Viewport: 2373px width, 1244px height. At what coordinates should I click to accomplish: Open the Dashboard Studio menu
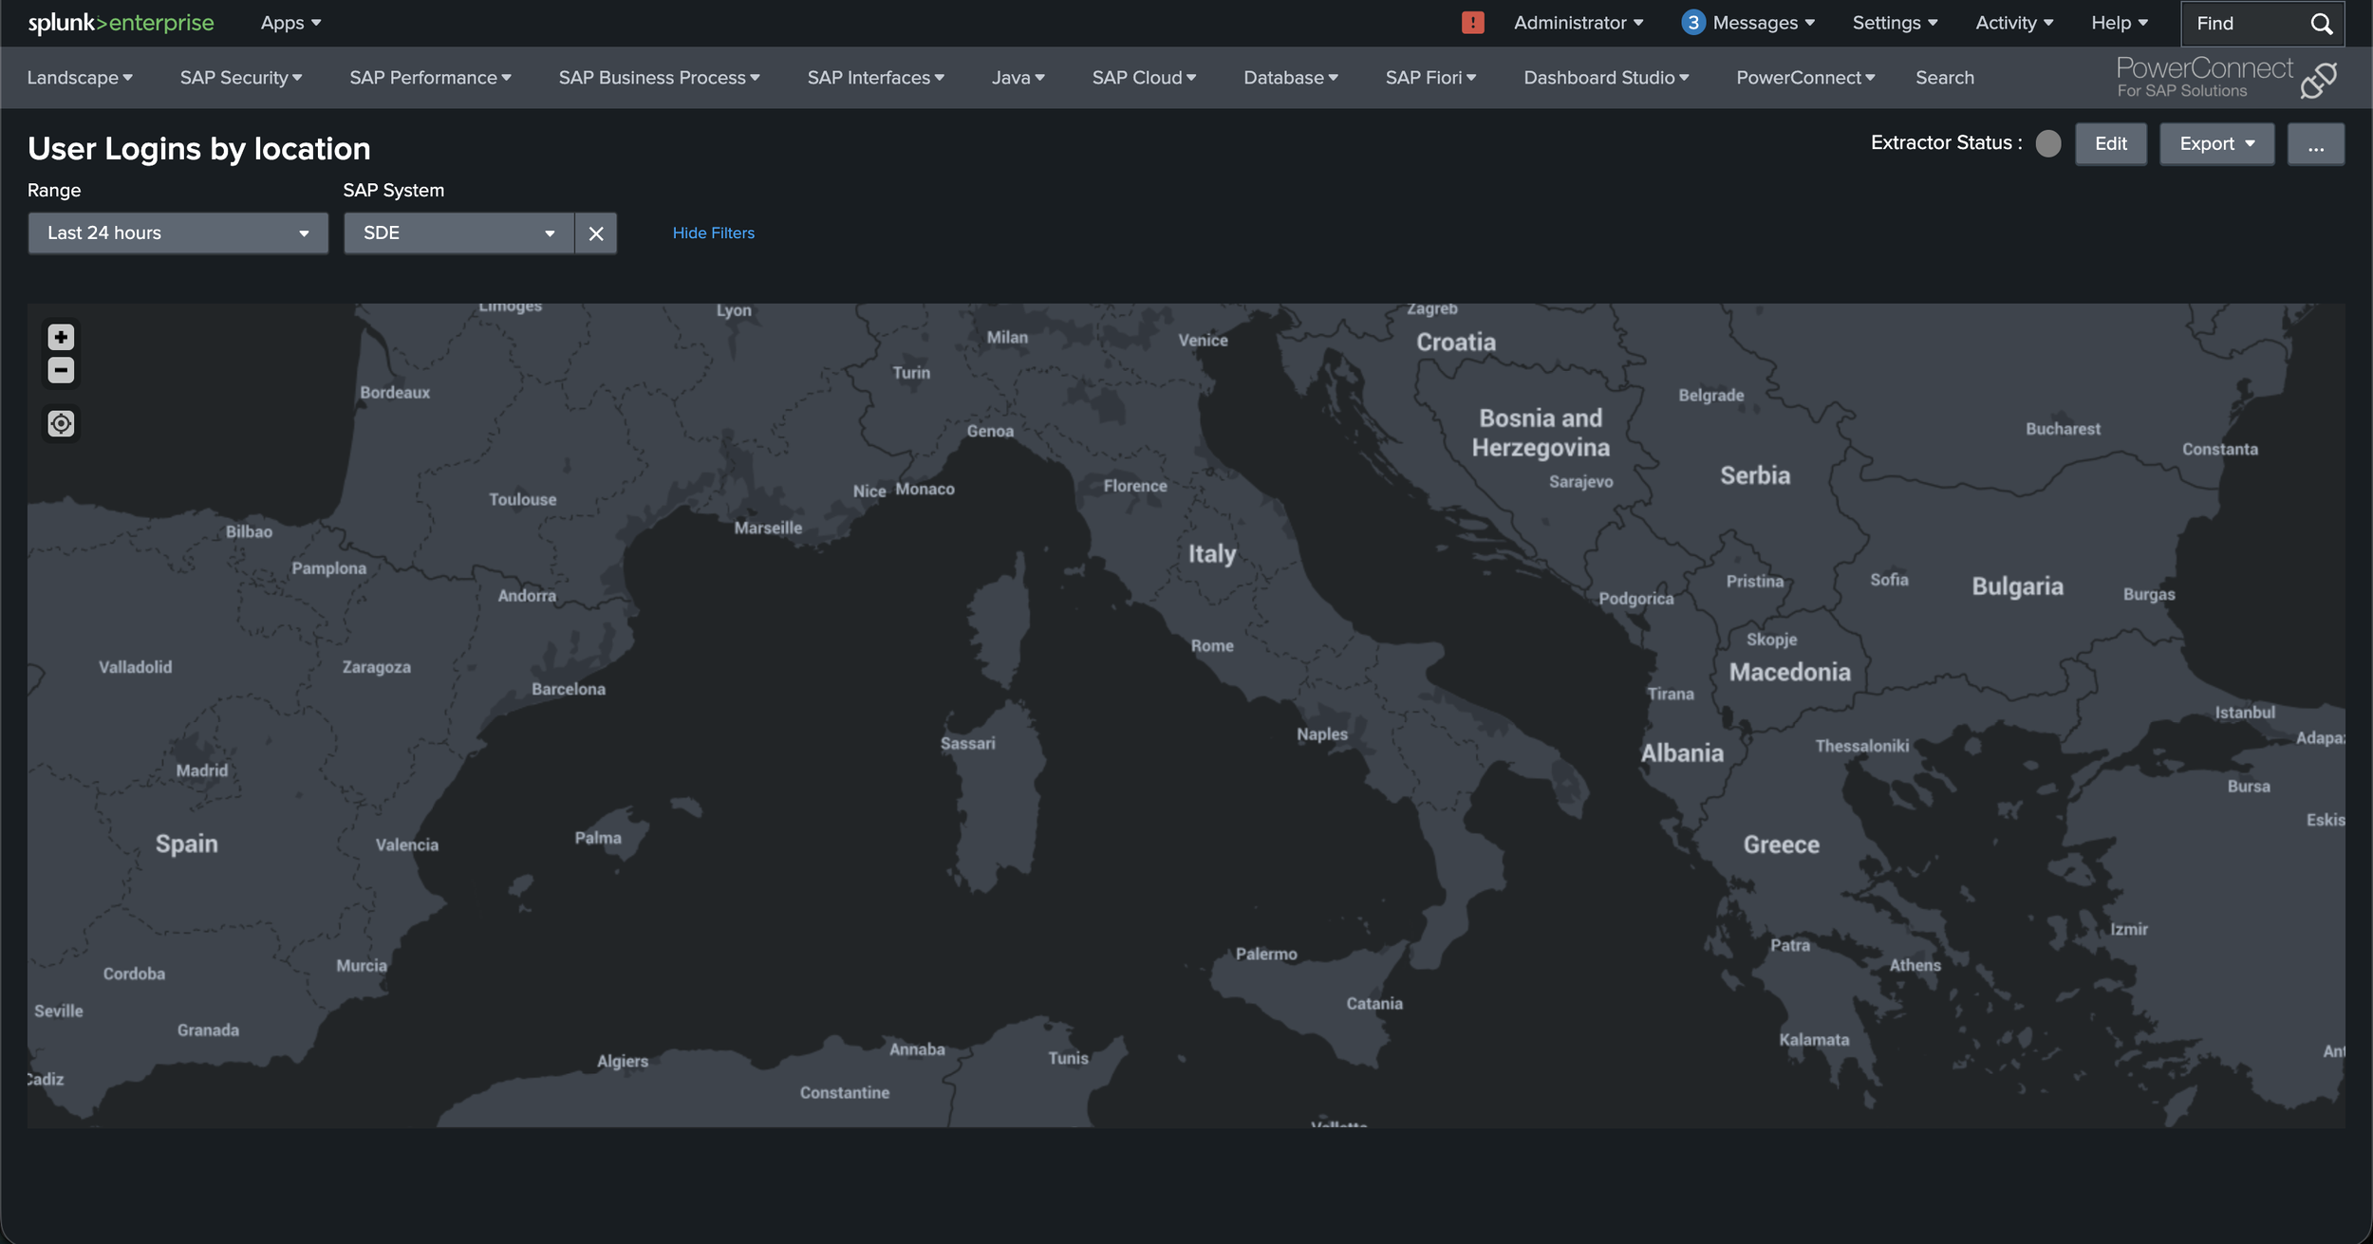tap(1605, 78)
